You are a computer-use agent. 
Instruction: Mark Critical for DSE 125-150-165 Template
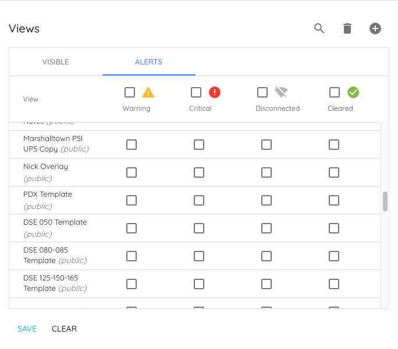(x=199, y=284)
